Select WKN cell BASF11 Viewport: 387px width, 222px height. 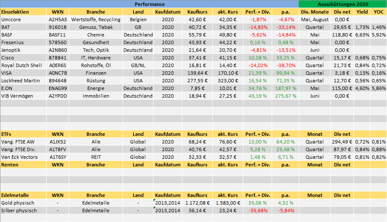[x=58, y=35]
